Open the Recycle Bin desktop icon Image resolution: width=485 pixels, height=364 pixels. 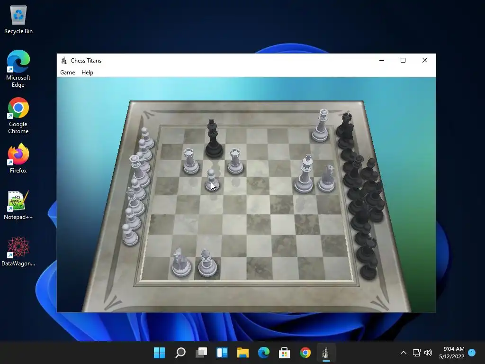[18, 19]
